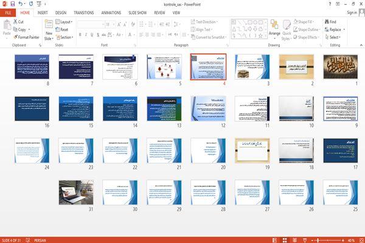The image size is (365, 243).
Task: Click the Save icon in quick access toolbar
Action: coord(13,4)
